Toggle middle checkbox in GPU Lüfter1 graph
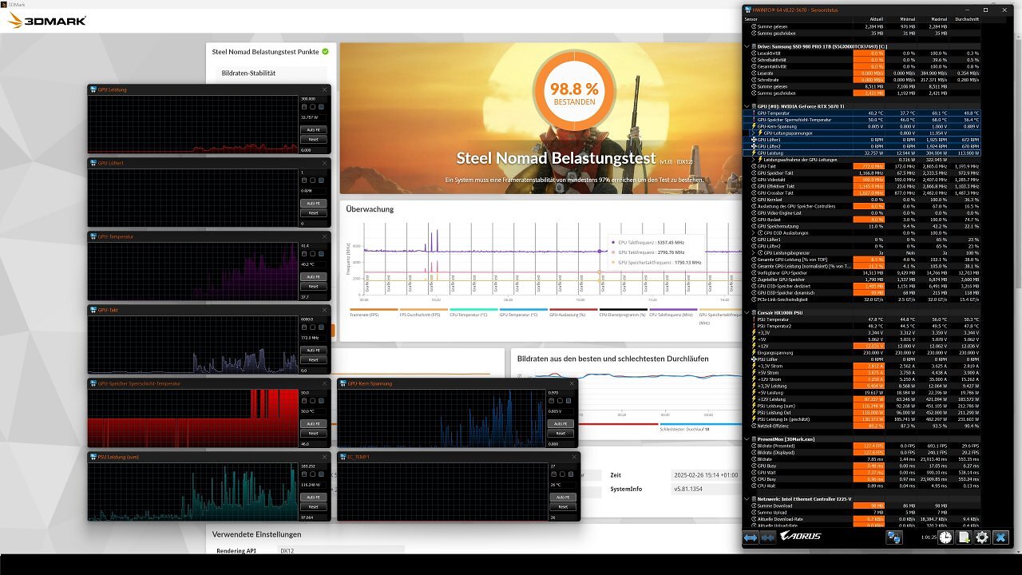This screenshot has height=575, width=1022. point(313,180)
